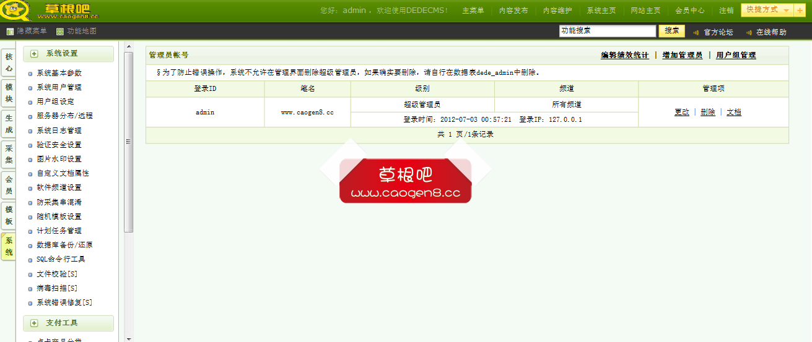Viewport: 812px width, 342px height.
Task: Click the sidebar scroll-up arrow
Action: point(129,46)
